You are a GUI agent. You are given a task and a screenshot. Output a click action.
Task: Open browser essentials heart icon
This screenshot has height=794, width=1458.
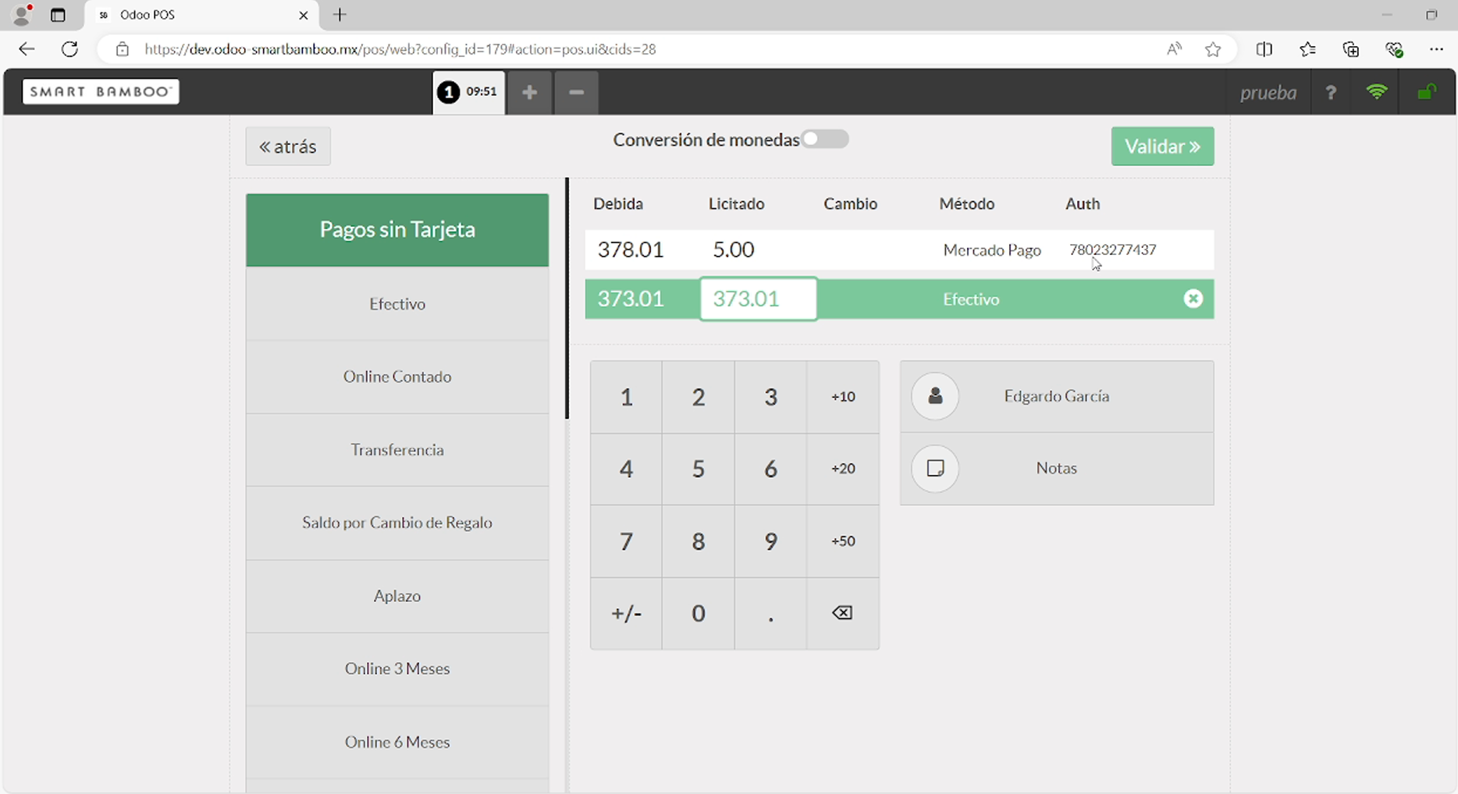(x=1394, y=49)
